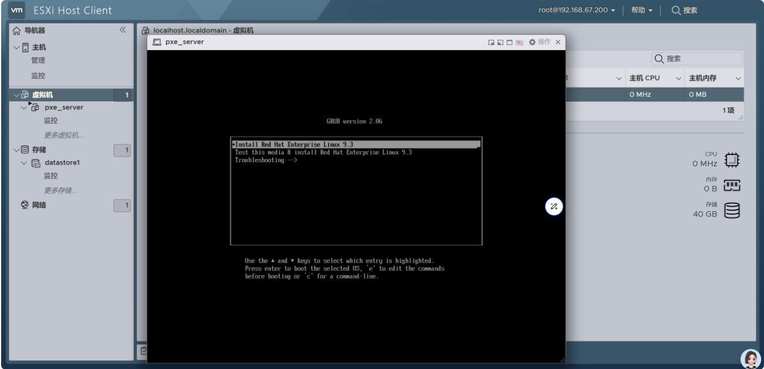Collapse the 虚拟机 tree node
This screenshot has height=369, width=764.
pos(16,95)
